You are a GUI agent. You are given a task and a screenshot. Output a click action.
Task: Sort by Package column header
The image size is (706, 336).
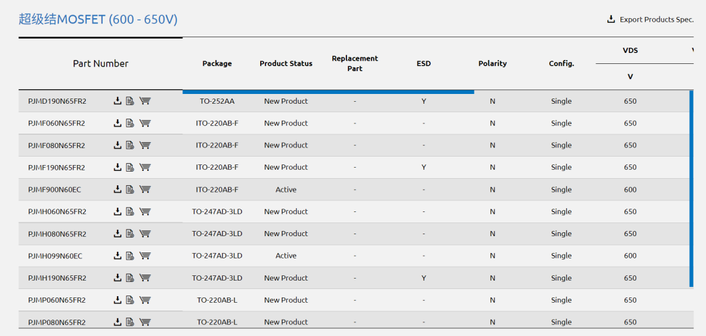pyautogui.click(x=217, y=63)
